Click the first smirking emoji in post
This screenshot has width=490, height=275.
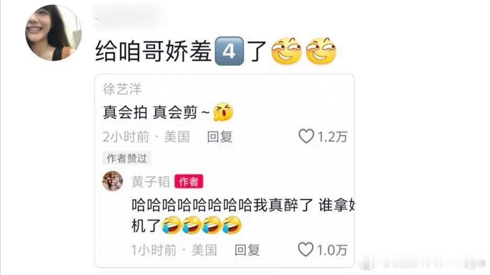point(286,51)
